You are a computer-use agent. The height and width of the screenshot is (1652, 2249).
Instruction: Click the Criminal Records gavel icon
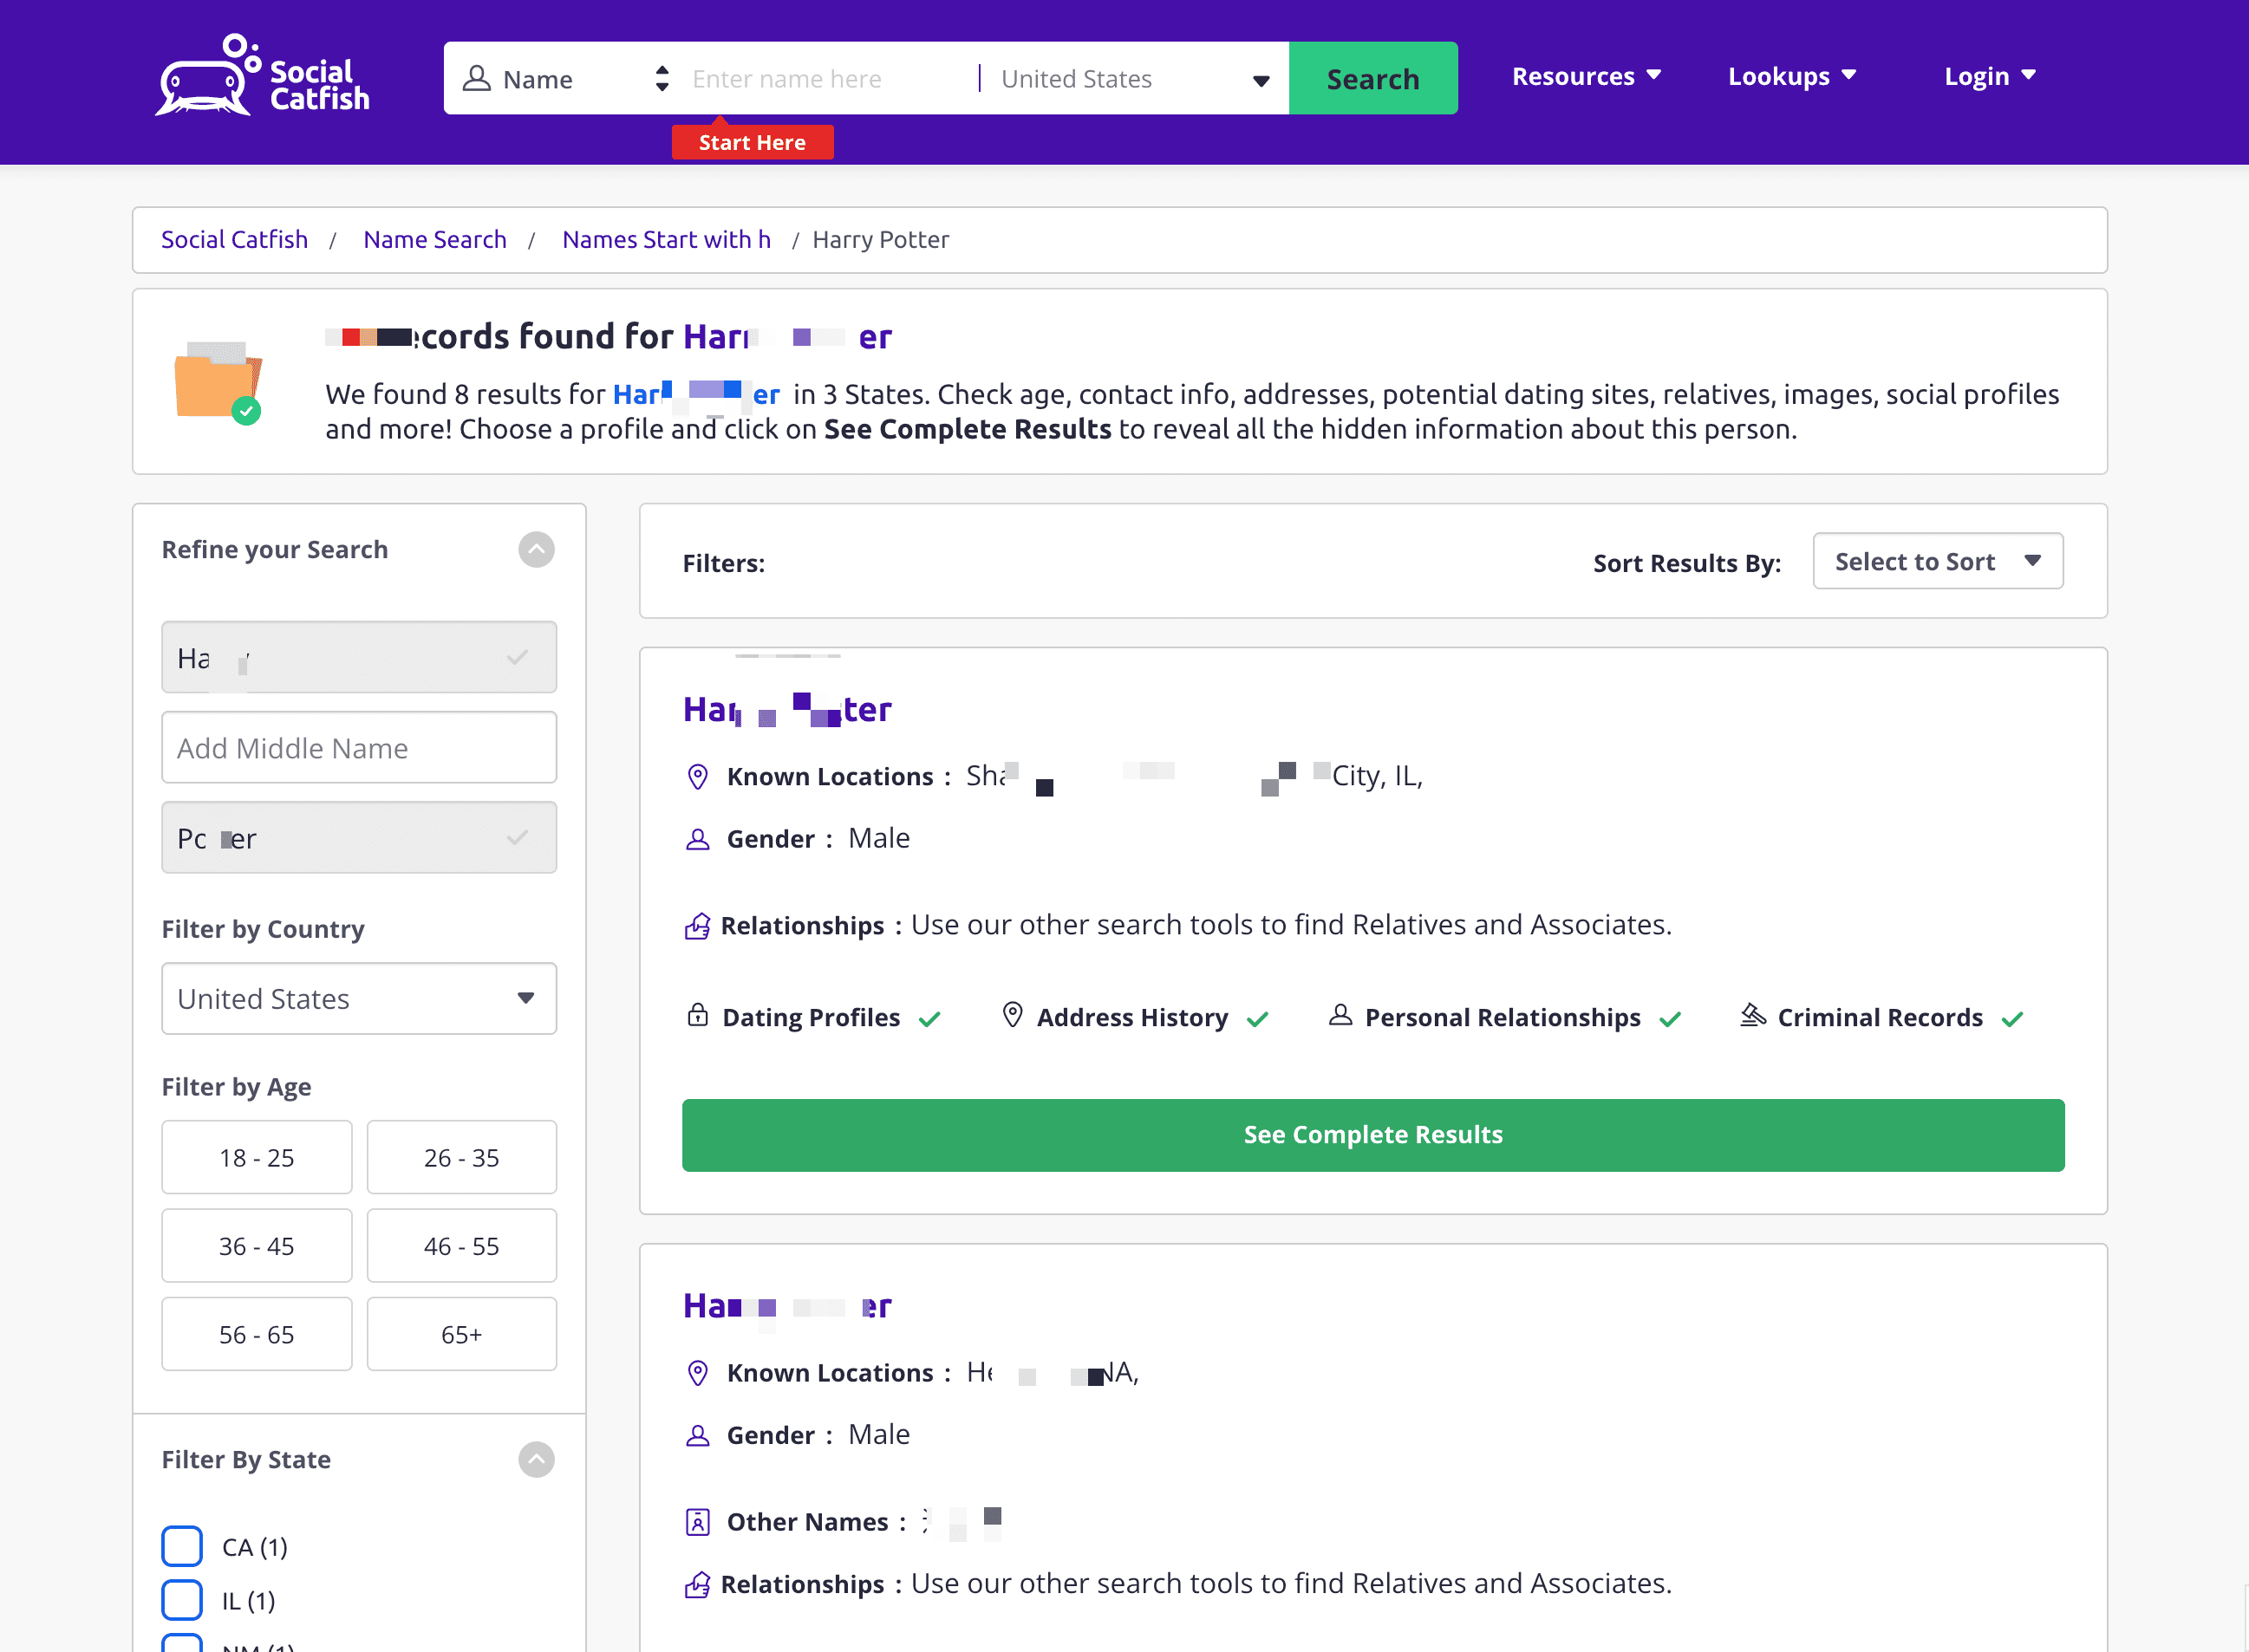(1753, 1015)
